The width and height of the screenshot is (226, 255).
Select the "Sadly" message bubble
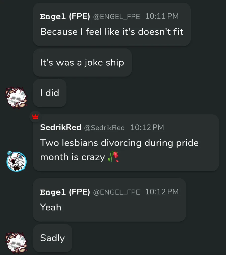[x=52, y=238]
